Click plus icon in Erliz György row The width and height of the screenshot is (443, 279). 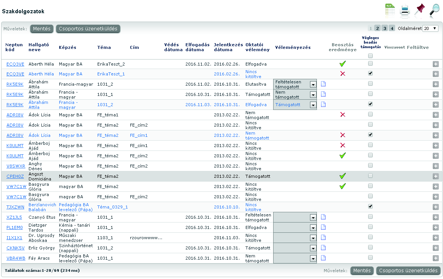click(x=436, y=248)
